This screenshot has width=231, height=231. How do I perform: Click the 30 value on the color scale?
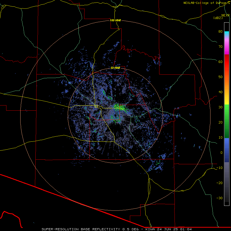pos(220,107)
